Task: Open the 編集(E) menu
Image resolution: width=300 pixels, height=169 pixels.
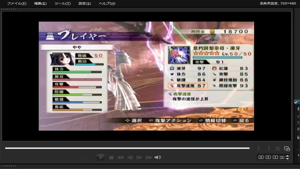Action: (x=40, y=3)
